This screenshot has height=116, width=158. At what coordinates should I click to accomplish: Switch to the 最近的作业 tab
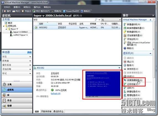(x=58, y=111)
